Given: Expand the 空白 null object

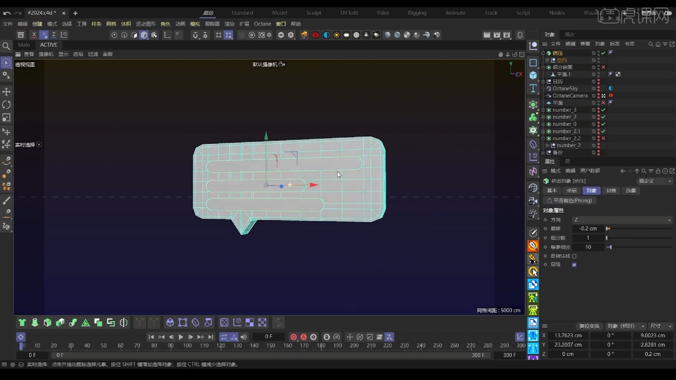Looking at the screenshot, I should click(x=547, y=60).
